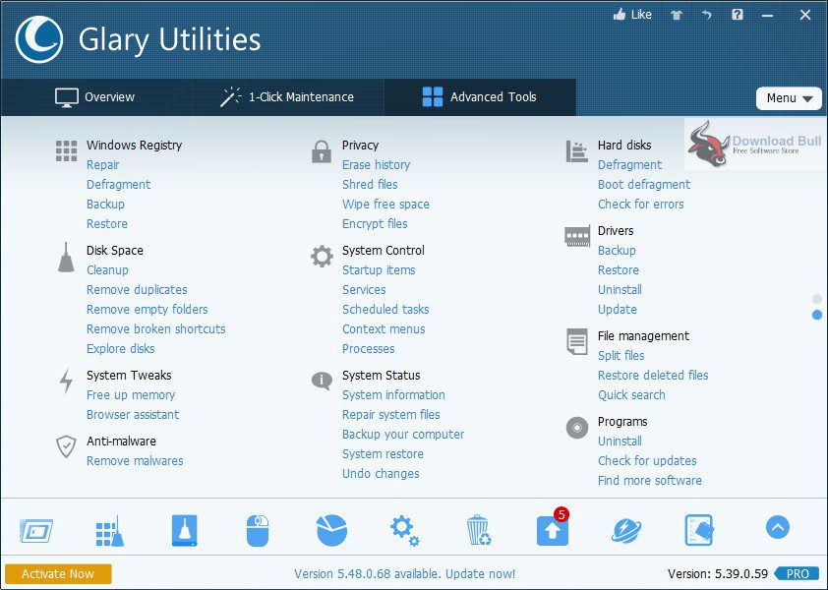This screenshot has width=828, height=590.
Task: Collapse the toolbar with the up chevron
Action: click(x=778, y=527)
